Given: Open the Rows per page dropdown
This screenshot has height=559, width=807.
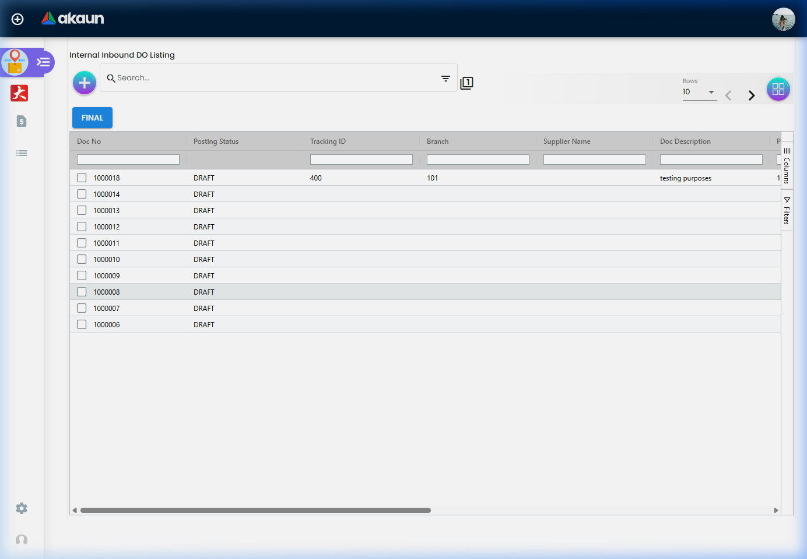Looking at the screenshot, I should 699,92.
